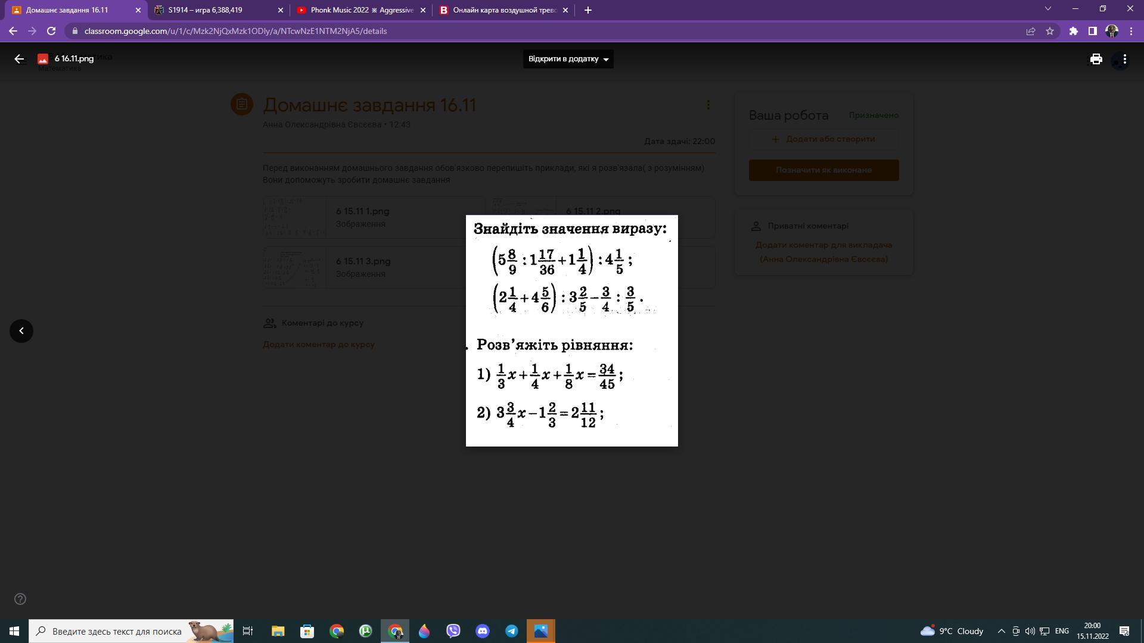Click the help question mark icon

tap(20, 599)
